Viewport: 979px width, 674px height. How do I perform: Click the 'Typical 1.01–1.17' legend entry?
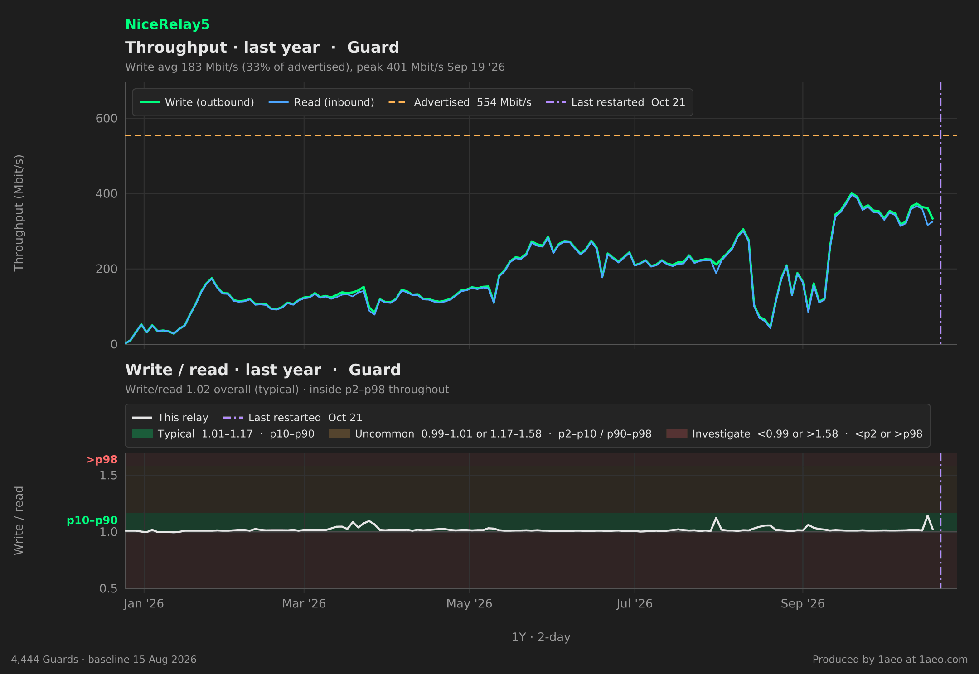[223, 434]
